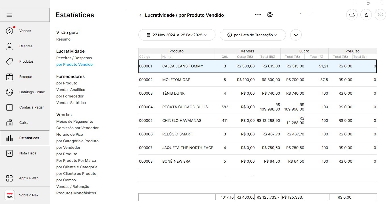388x204 pixels.
Task: Open Nota Fiscal NF icon
Action: (x=10, y=153)
